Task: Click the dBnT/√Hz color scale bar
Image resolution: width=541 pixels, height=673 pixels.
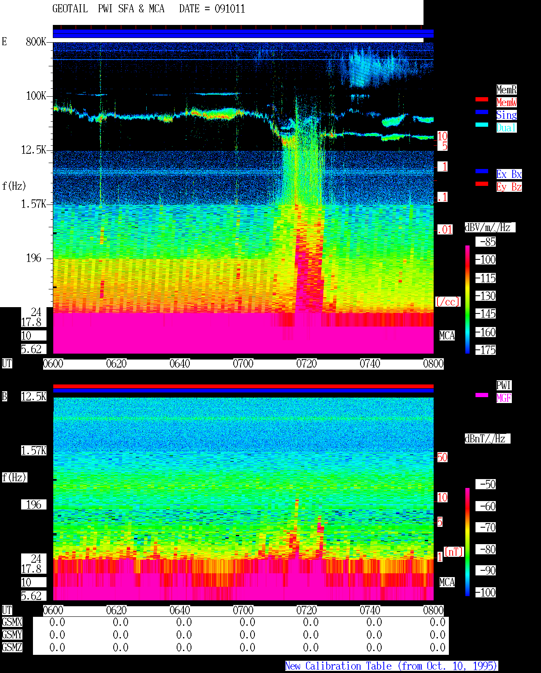Action: coord(467,542)
